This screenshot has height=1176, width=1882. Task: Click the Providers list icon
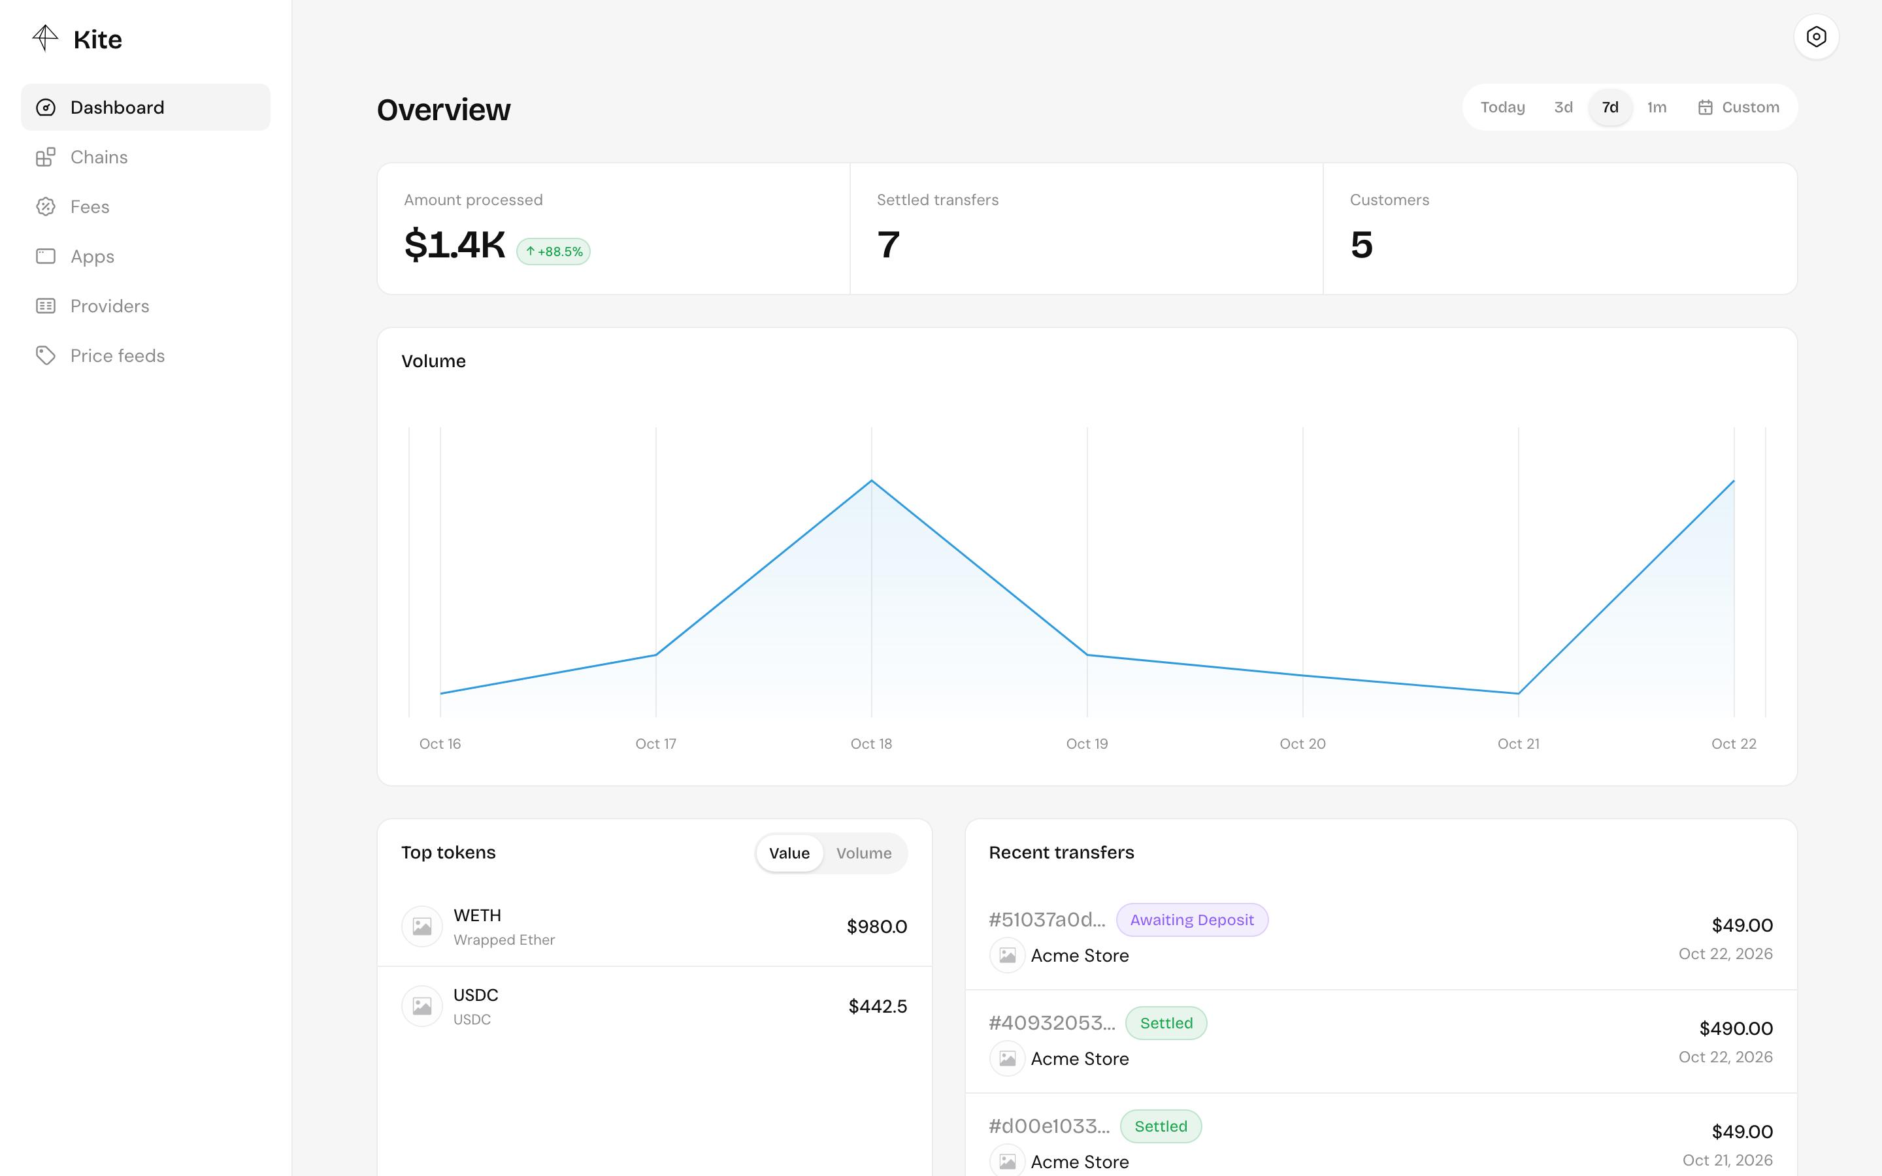46,306
